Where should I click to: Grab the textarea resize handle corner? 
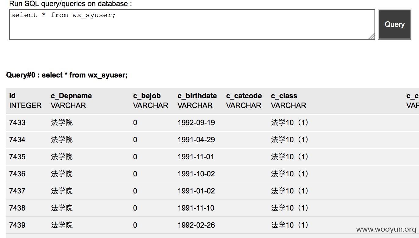point(371,36)
